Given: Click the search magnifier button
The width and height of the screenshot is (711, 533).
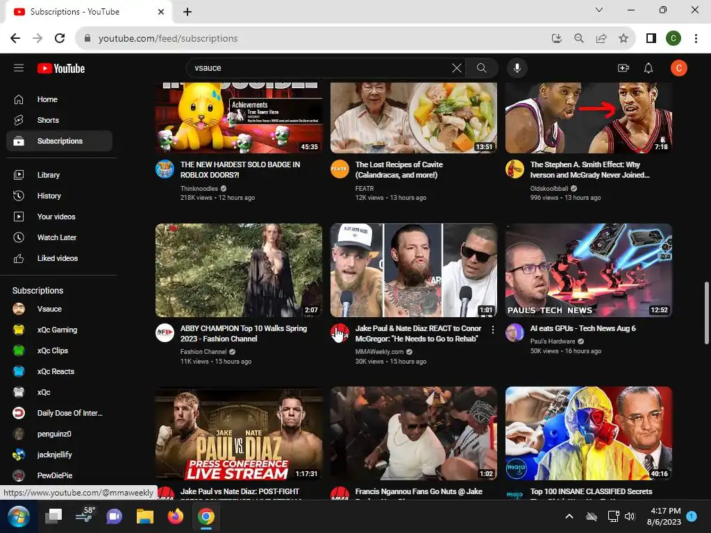Looking at the screenshot, I should (482, 68).
